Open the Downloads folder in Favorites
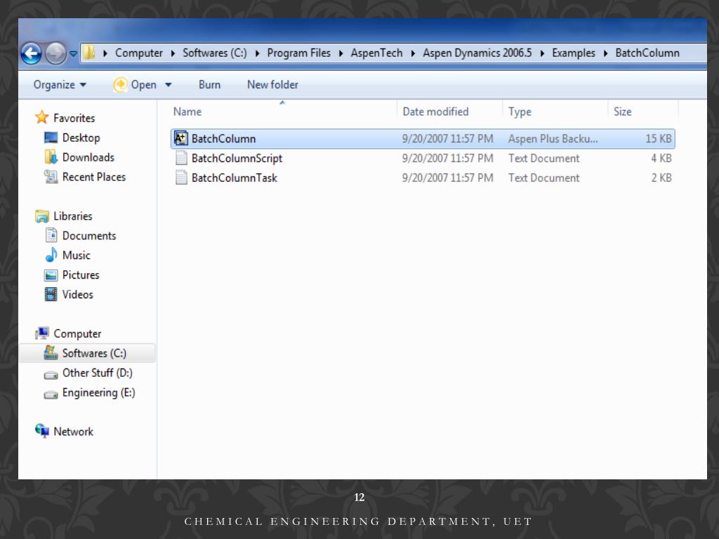The width and height of the screenshot is (719, 539). pos(88,157)
